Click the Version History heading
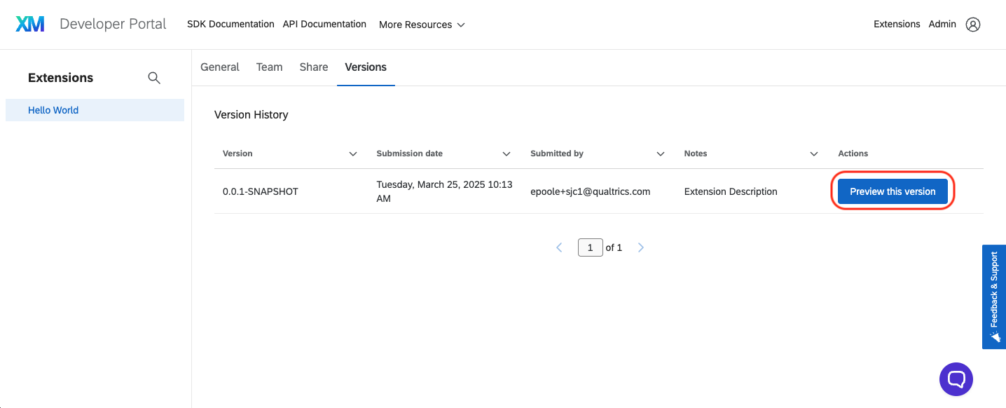 [x=251, y=114]
